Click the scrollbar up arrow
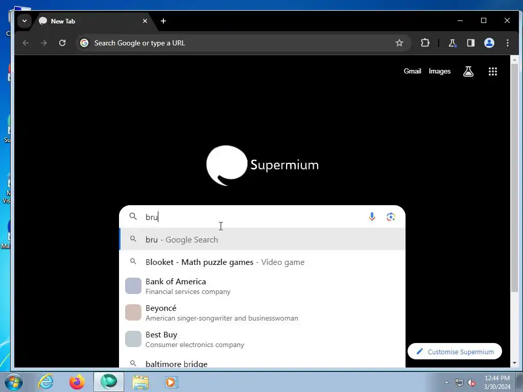 514,60
